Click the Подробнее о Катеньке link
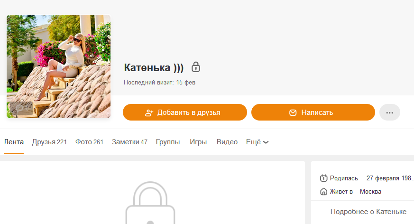 coord(368,212)
